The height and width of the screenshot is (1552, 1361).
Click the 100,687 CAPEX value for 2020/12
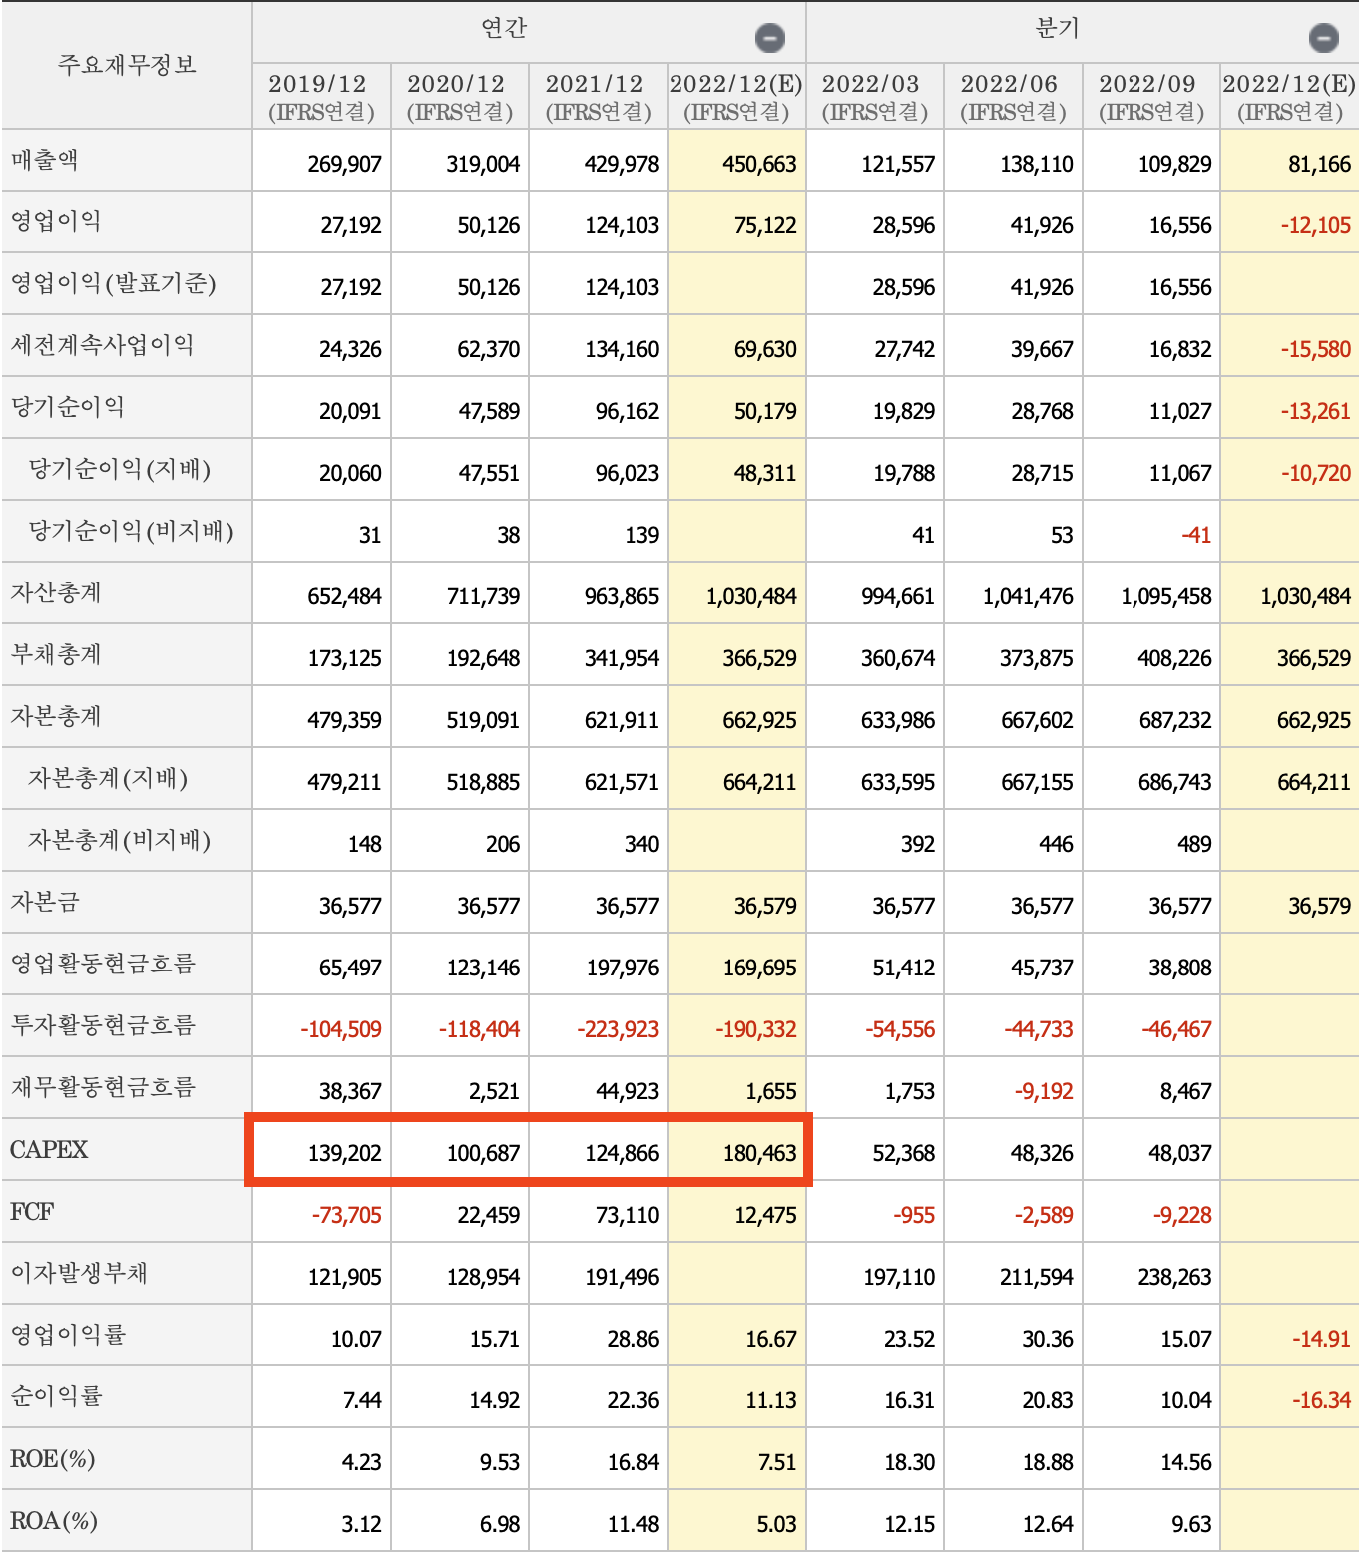click(483, 1153)
